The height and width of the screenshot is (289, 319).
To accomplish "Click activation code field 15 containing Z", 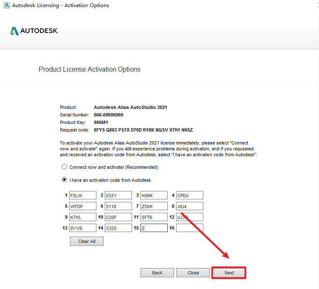I will tap(154, 228).
